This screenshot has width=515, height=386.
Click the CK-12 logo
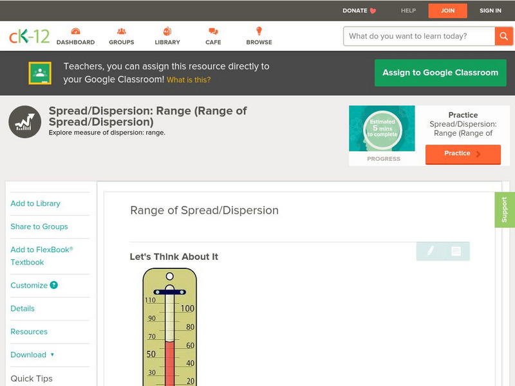[x=29, y=36]
